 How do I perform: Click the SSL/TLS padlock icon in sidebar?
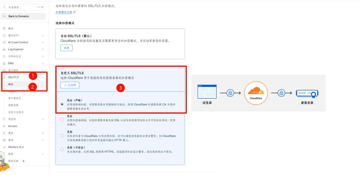4,77
